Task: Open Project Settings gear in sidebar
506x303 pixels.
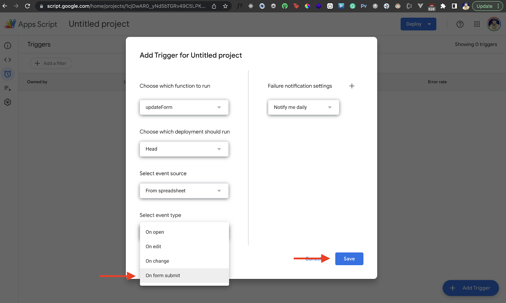Action: point(8,102)
